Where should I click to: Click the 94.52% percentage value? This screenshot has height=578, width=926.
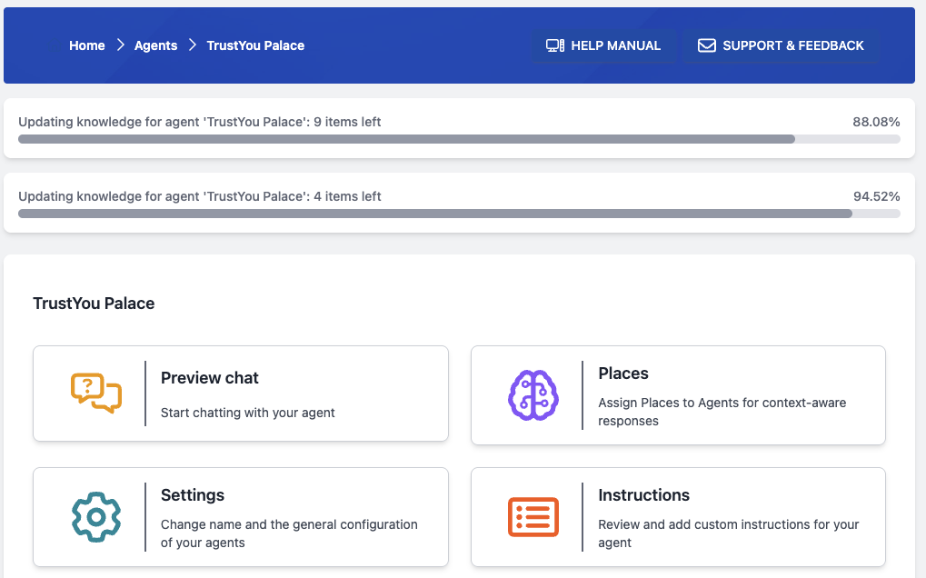tap(877, 196)
